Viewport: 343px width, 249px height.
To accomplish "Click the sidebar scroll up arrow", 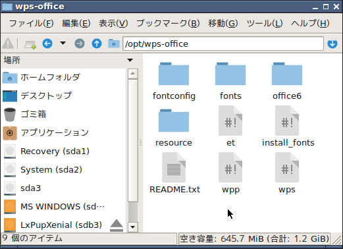I will (x=133, y=74).
